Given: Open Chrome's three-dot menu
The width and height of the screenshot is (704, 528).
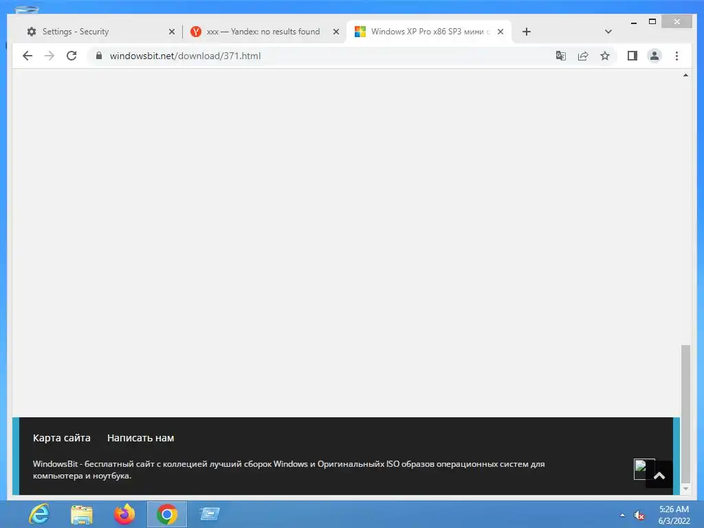Looking at the screenshot, I should (x=676, y=56).
